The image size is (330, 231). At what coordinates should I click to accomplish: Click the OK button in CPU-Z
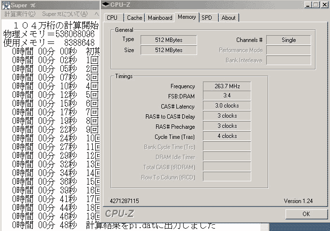tap(306, 214)
